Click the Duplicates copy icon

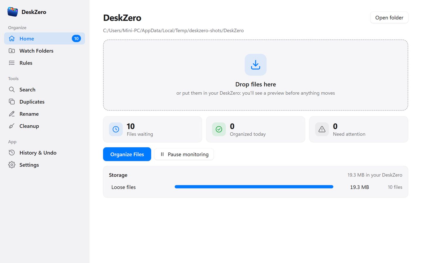pyautogui.click(x=12, y=102)
